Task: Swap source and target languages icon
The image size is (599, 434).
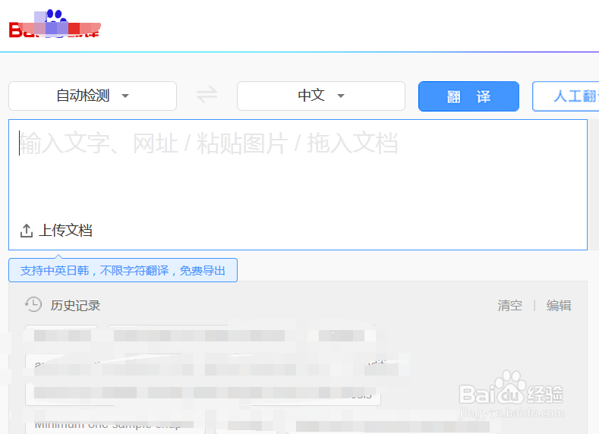Action: (x=206, y=95)
